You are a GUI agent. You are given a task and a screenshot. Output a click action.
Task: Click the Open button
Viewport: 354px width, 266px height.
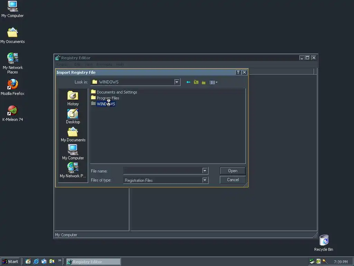tap(233, 171)
